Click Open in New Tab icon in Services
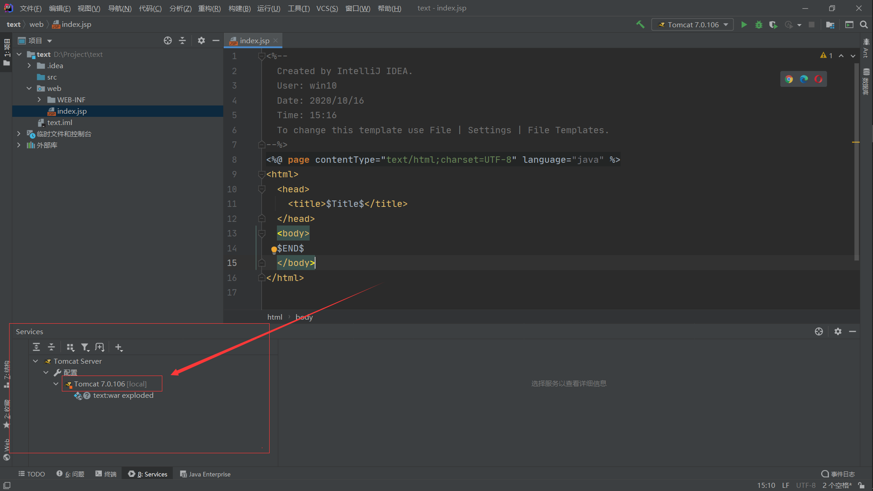The width and height of the screenshot is (873, 491). coord(100,347)
